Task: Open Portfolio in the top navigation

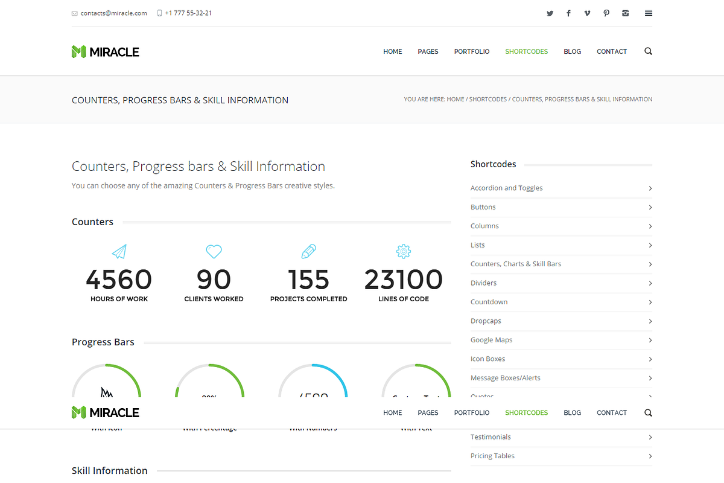Action: coord(472,52)
